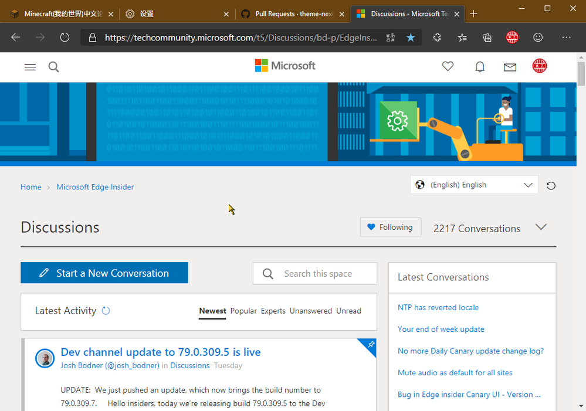Click Josh Bodner's avatar
The image size is (586, 411).
(x=45, y=359)
